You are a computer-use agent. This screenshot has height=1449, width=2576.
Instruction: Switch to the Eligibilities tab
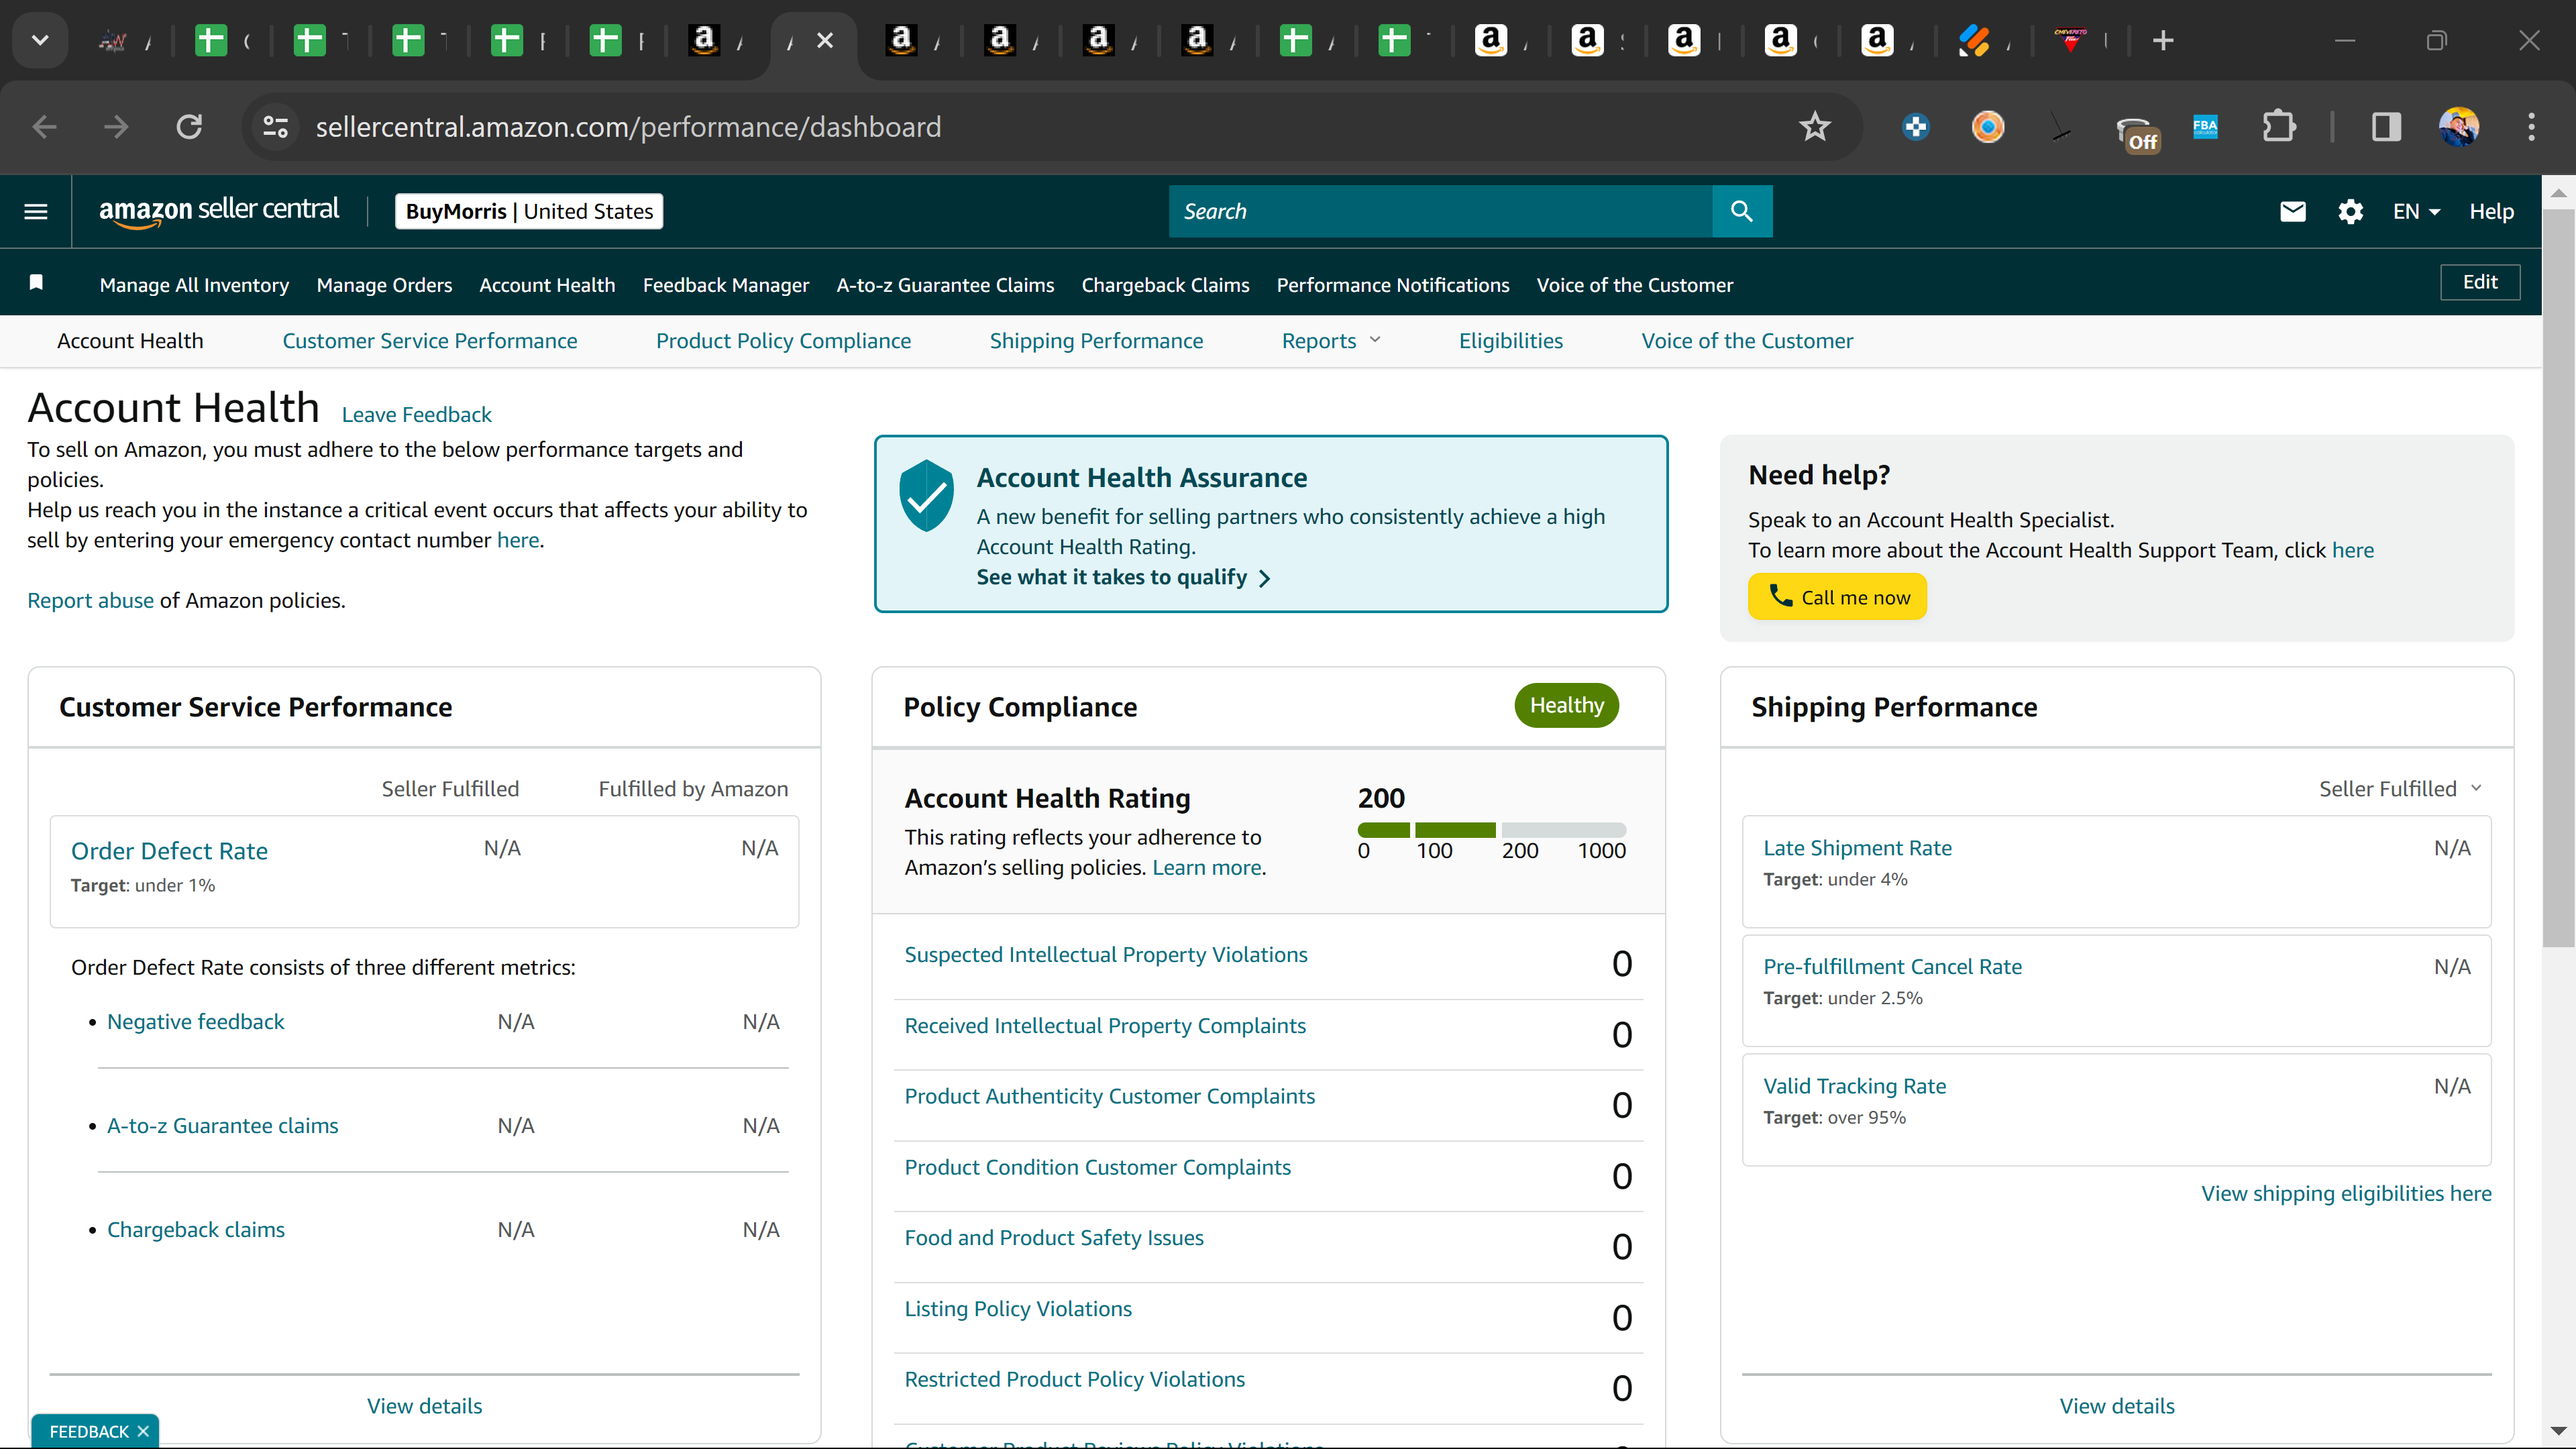click(1510, 341)
